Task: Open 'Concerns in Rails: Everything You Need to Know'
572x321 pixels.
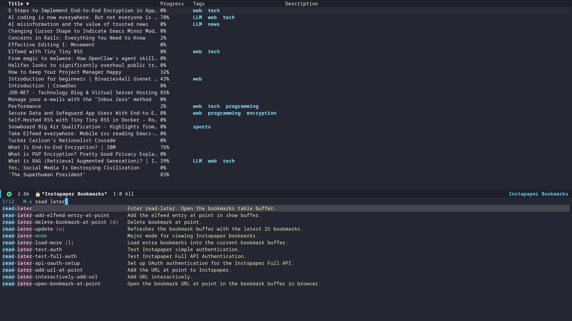Action: (77, 38)
